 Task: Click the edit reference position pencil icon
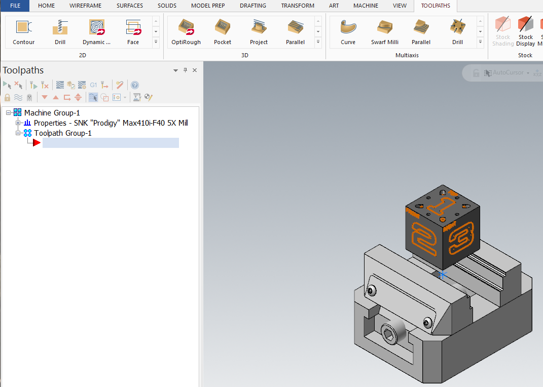point(148,97)
